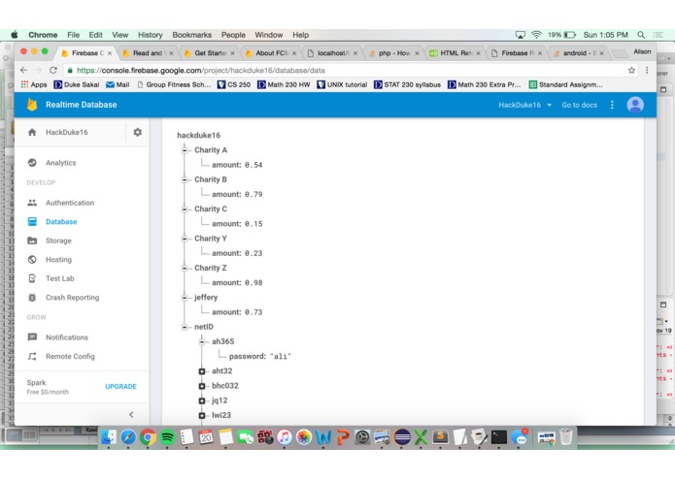Switch to the localhost tab
This screenshot has height=479, width=675.
(332, 52)
